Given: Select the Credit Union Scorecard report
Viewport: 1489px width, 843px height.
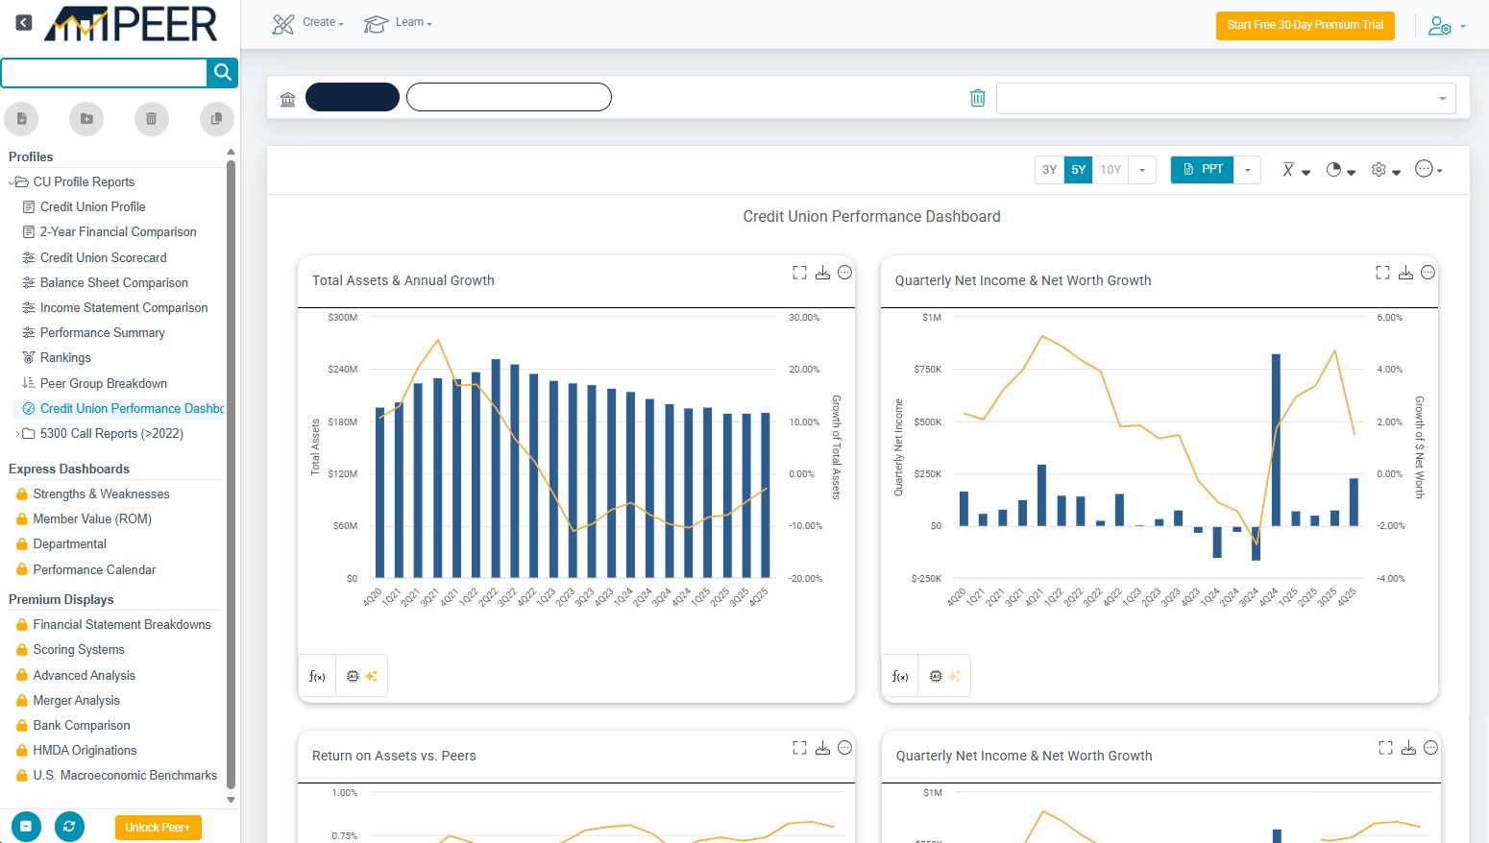Looking at the screenshot, I should point(102,257).
